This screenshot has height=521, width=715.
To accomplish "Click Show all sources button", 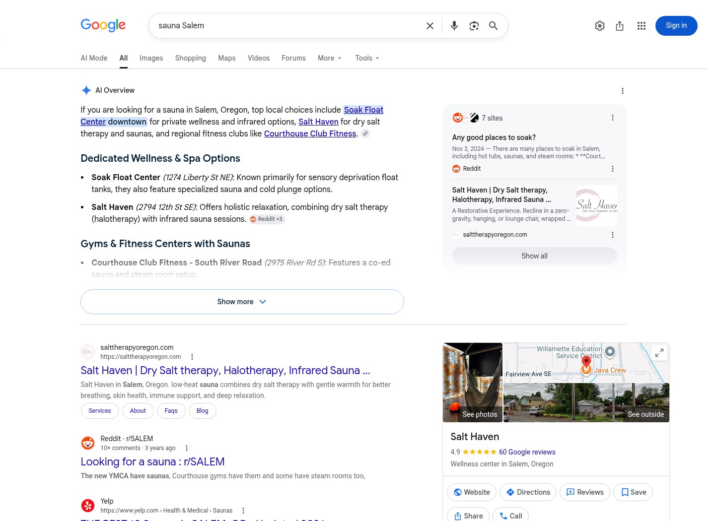I will 535,256.
